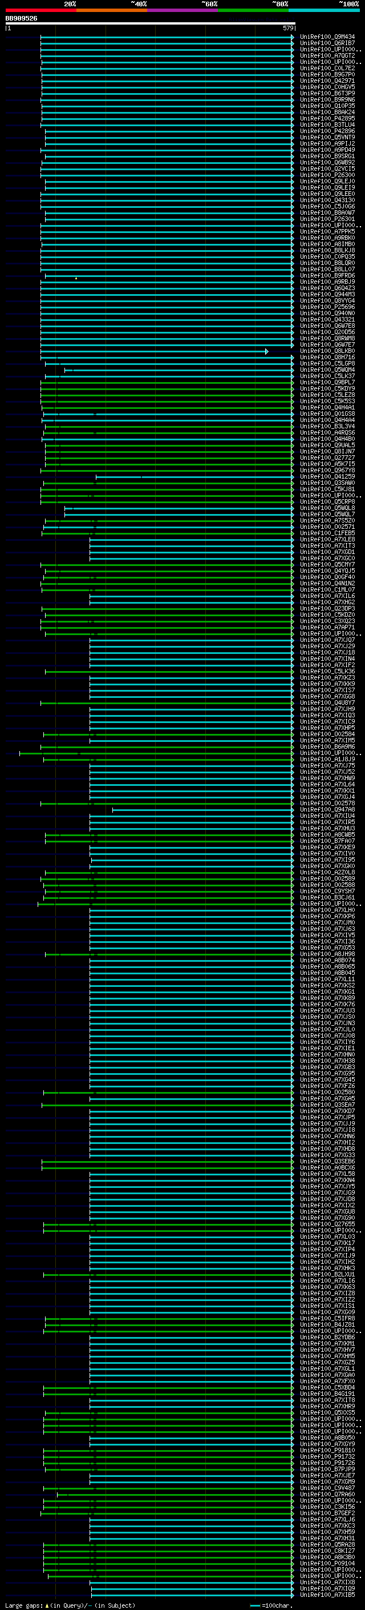
Task: Select hit label UniRef100_Q6WB92
Action: (x=327, y=163)
